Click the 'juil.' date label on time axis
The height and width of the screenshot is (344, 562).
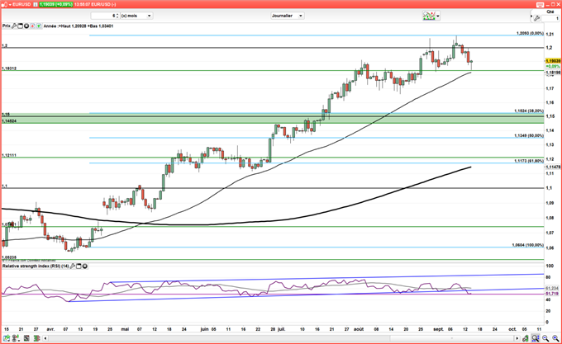pos(281,329)
